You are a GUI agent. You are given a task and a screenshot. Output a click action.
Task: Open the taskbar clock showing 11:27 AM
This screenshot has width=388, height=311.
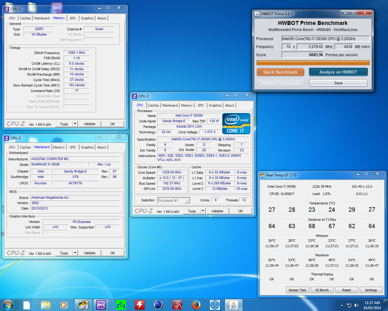point(372,305)
